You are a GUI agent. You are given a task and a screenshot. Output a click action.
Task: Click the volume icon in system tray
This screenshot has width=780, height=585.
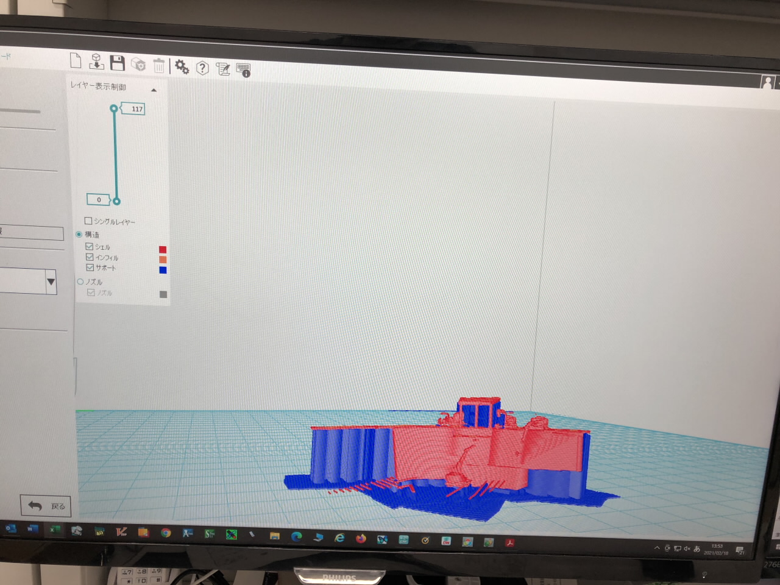tap(687, 548)
